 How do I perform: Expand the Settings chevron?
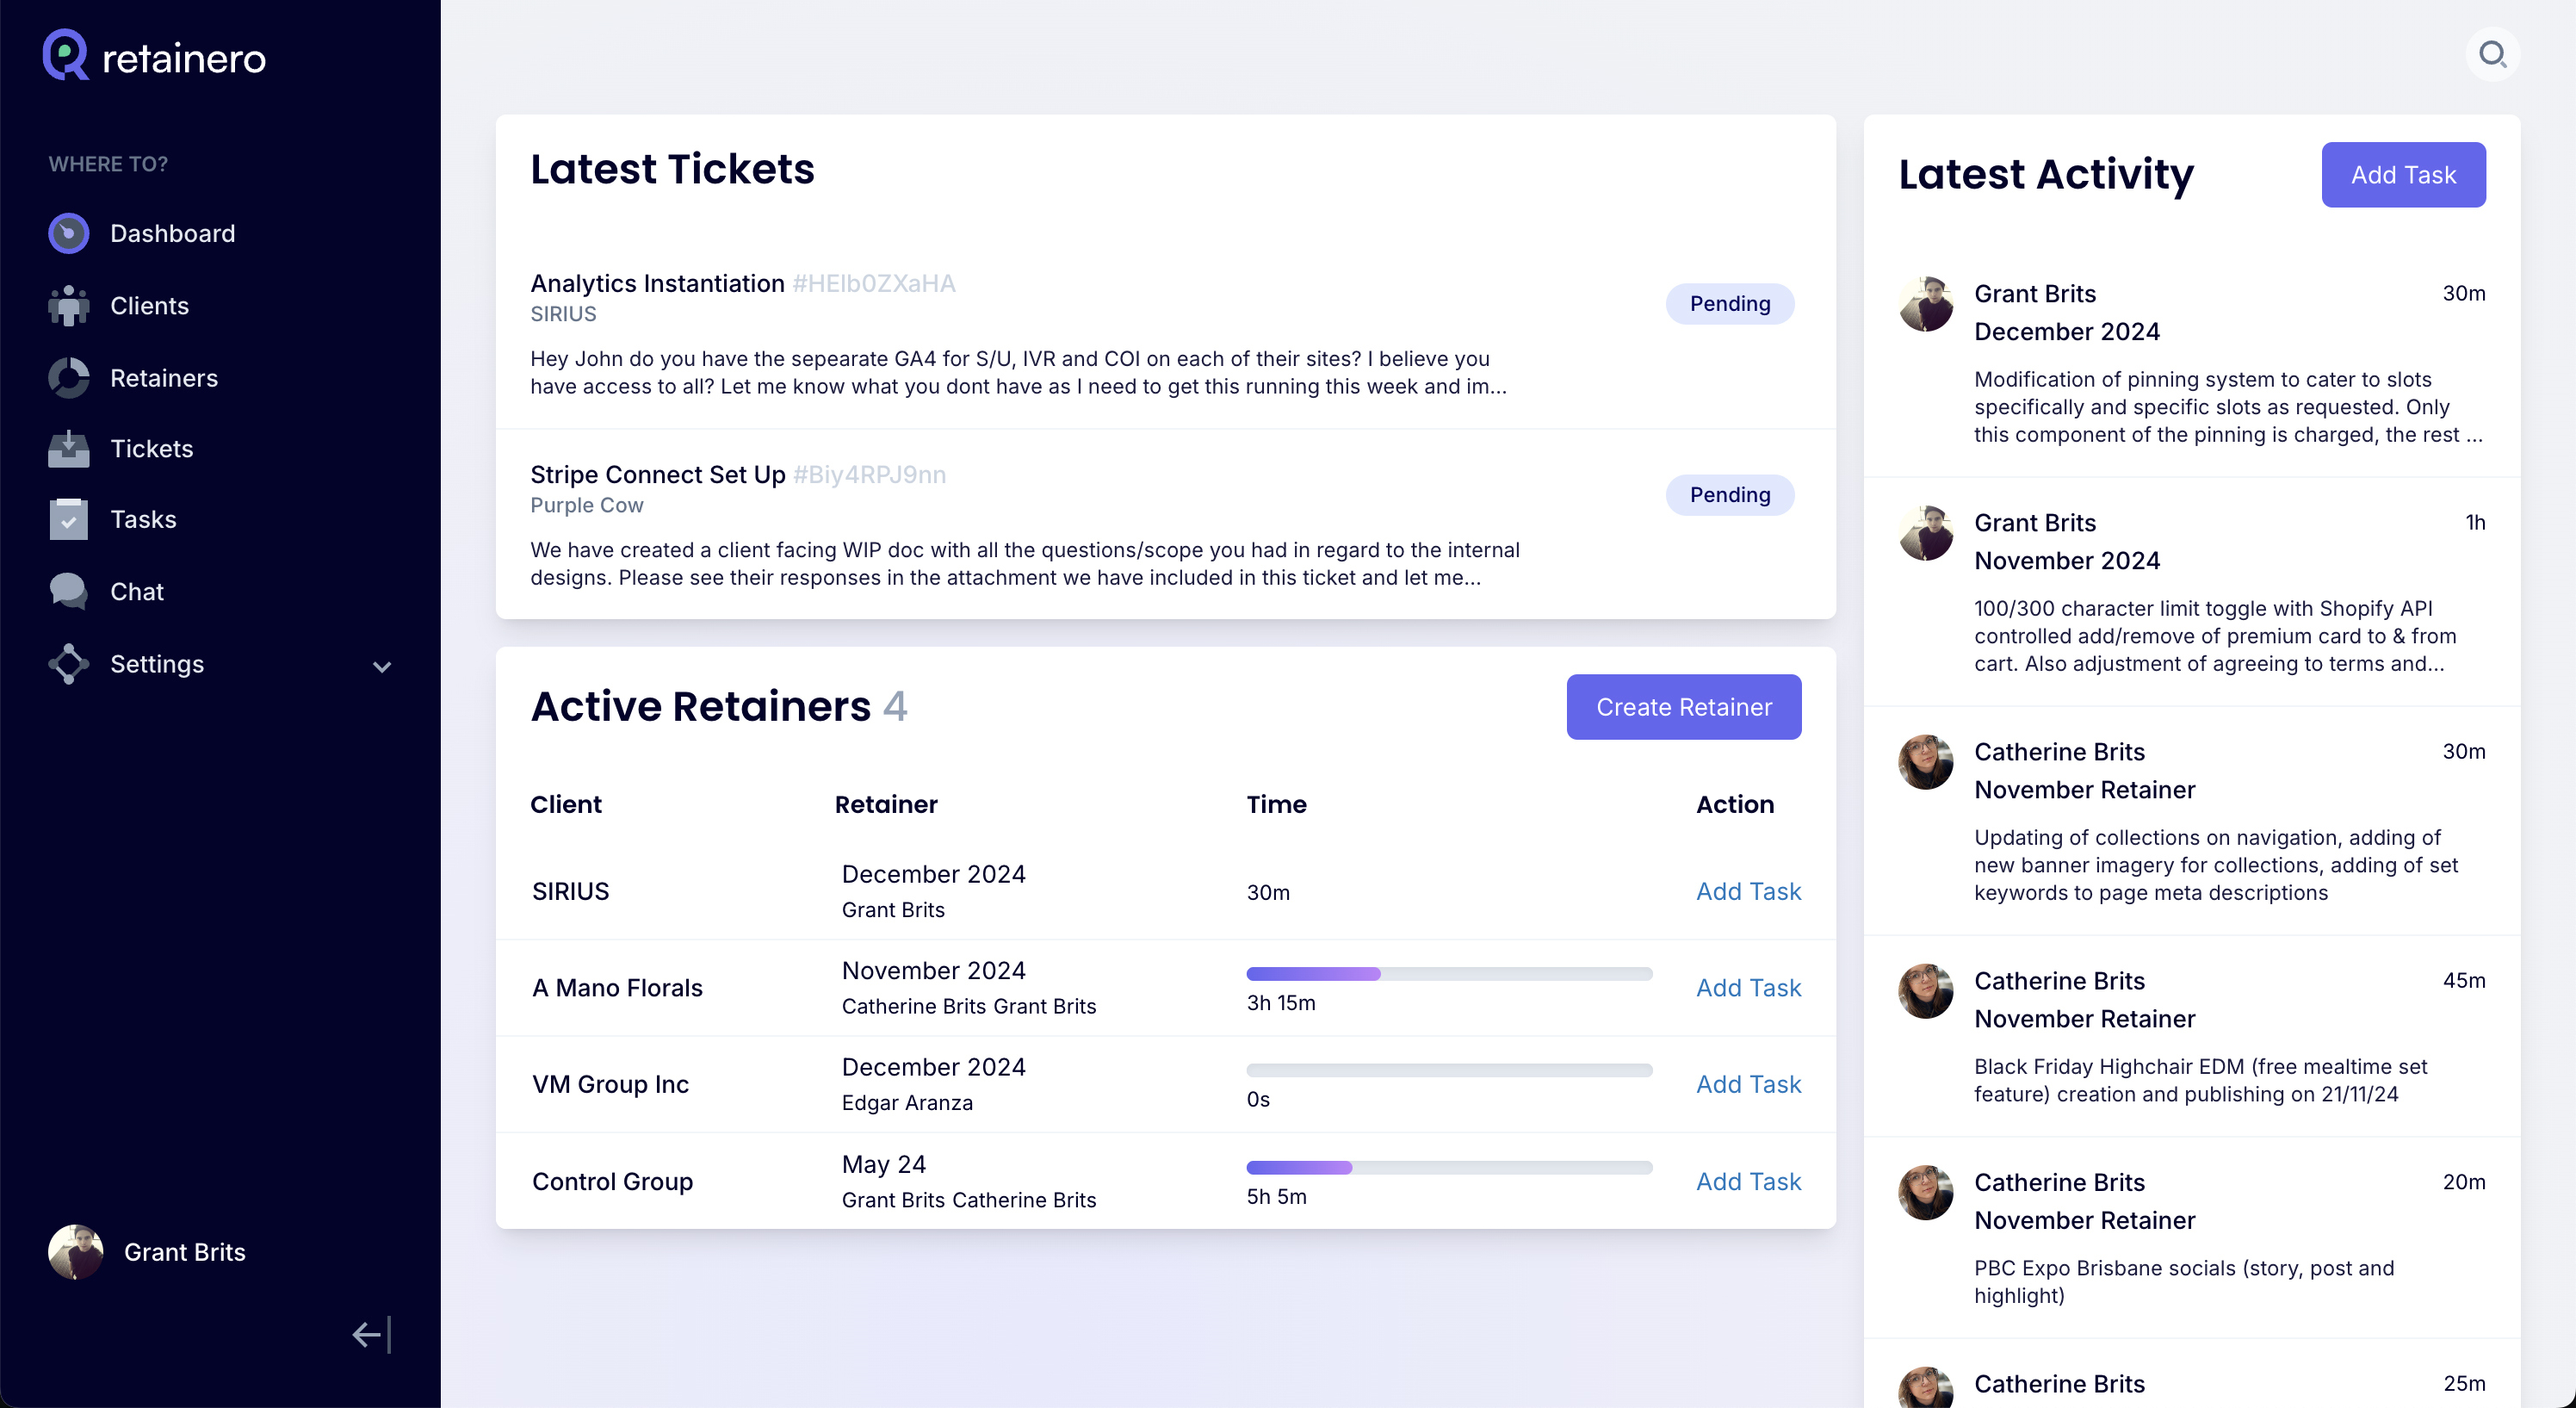[x=382, y=667]
